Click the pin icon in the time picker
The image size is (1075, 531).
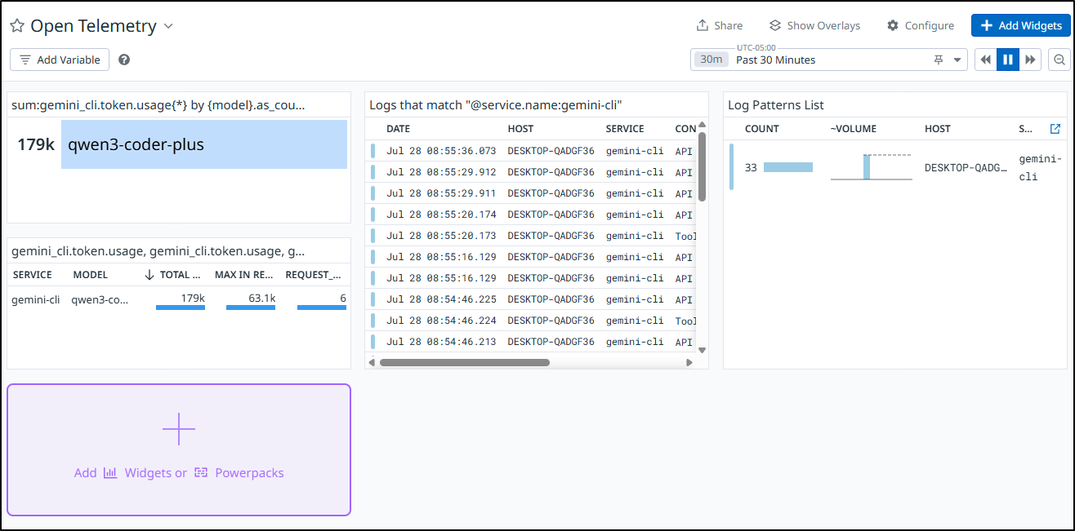[x=939, y=60]
